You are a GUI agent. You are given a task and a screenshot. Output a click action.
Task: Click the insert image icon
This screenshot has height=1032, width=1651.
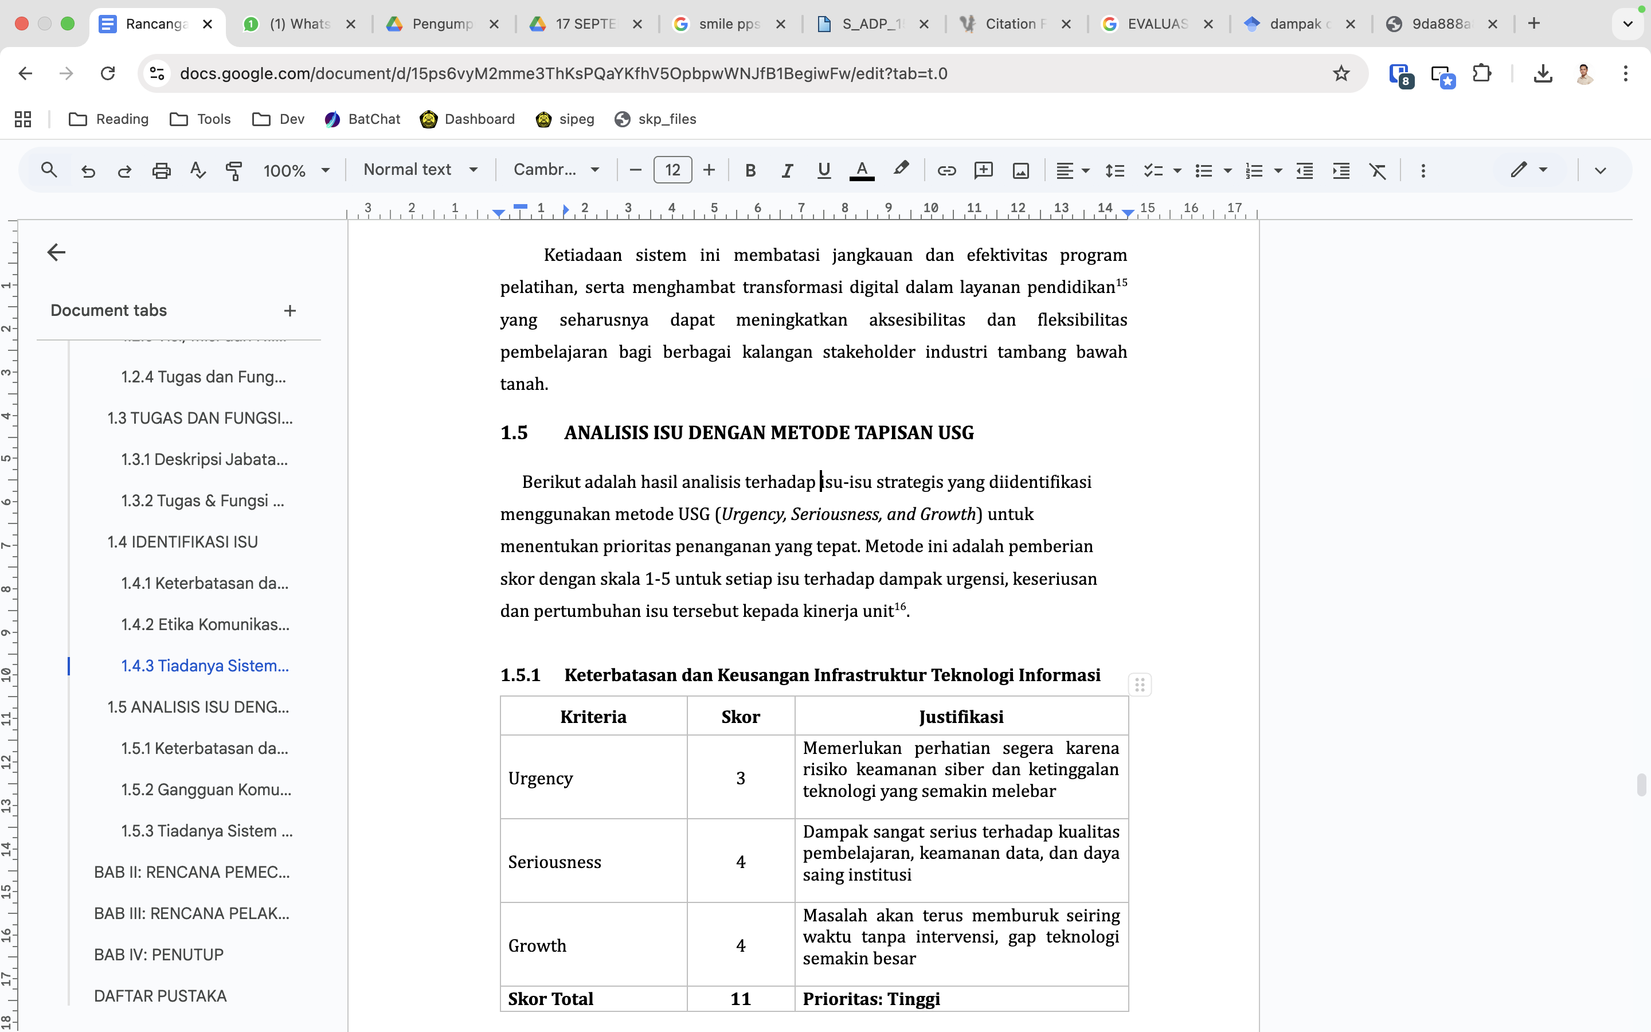(x=1020, y=170)
